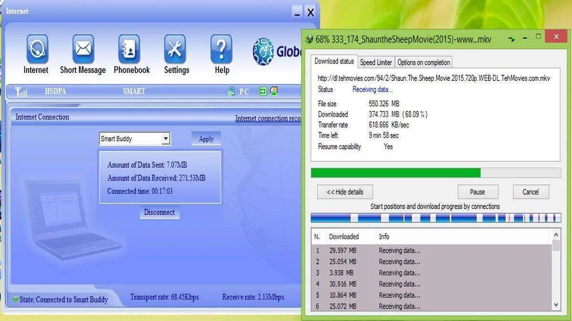572x321 pixels.
Task: Click Transport rate 68.45Kbps text
Action: pos(165,297)
